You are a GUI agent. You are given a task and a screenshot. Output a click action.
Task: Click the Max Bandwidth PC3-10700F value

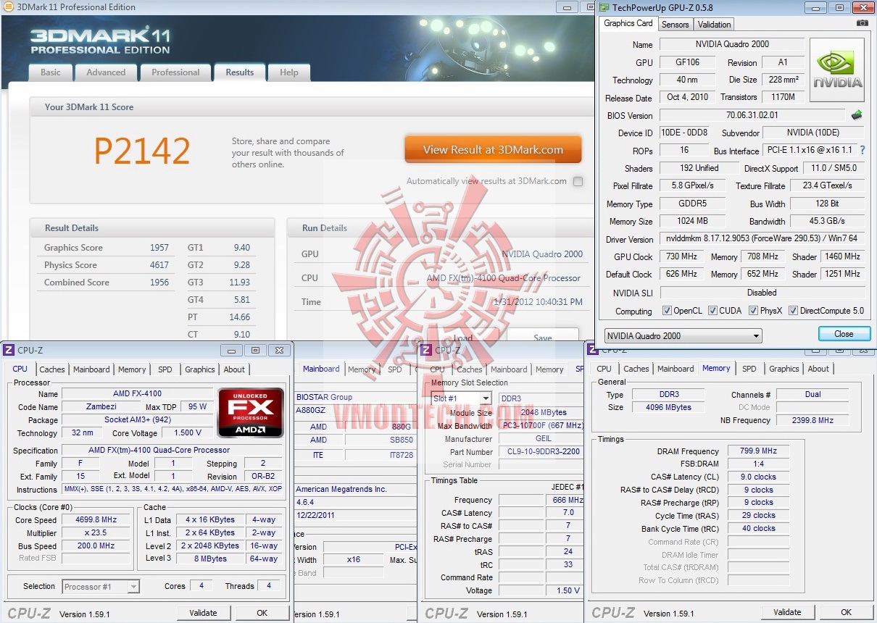[x=541, y=426]
